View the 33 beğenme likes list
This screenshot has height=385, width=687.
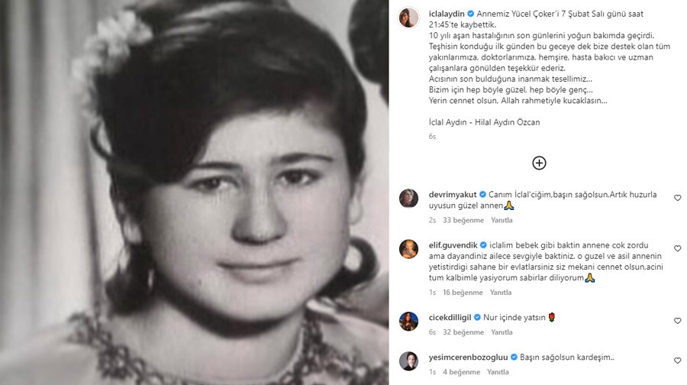click(463, 220)
